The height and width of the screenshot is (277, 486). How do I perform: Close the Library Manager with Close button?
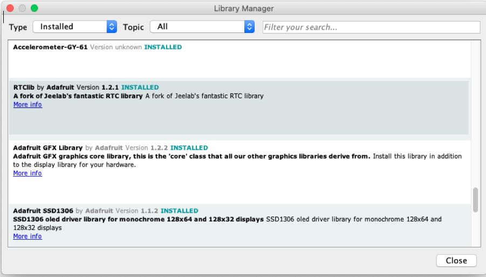456,261
